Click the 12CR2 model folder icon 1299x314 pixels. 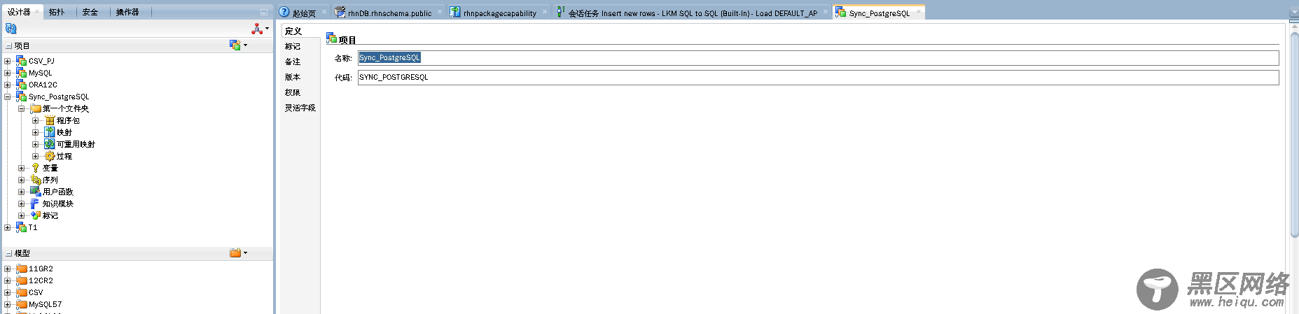(22, 280)
